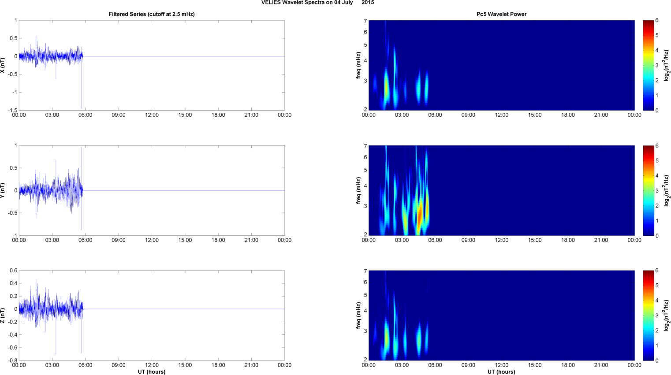Click the "03:00" tick under the Z wavelet spectrogram

click(402, 365)
